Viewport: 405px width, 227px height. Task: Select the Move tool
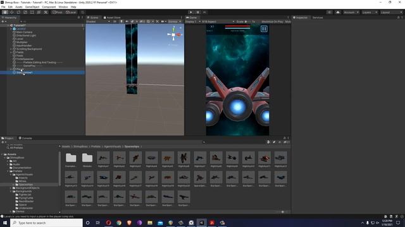(x=11, y=12)
